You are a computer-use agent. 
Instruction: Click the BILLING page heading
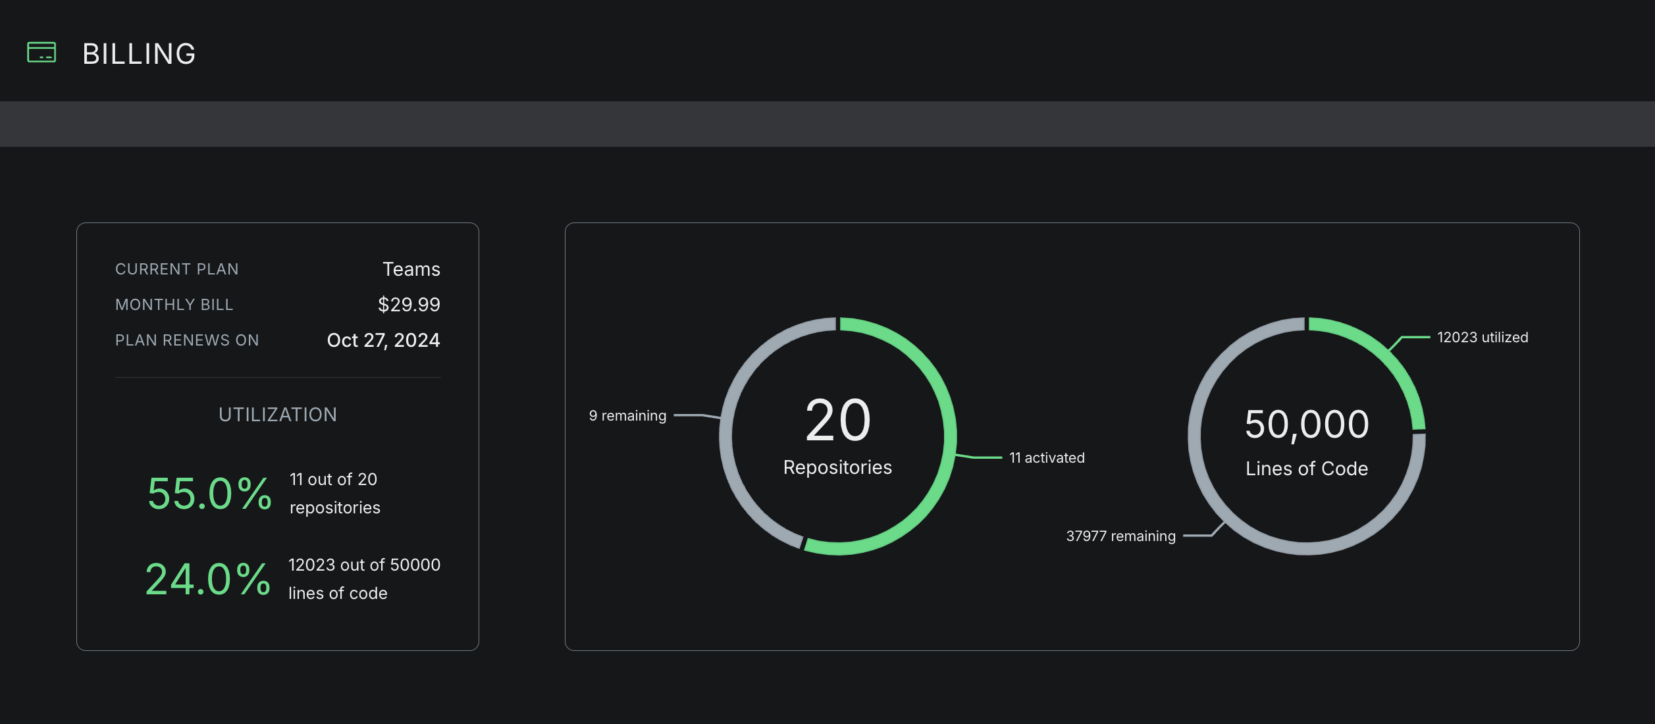click(139, 53)
